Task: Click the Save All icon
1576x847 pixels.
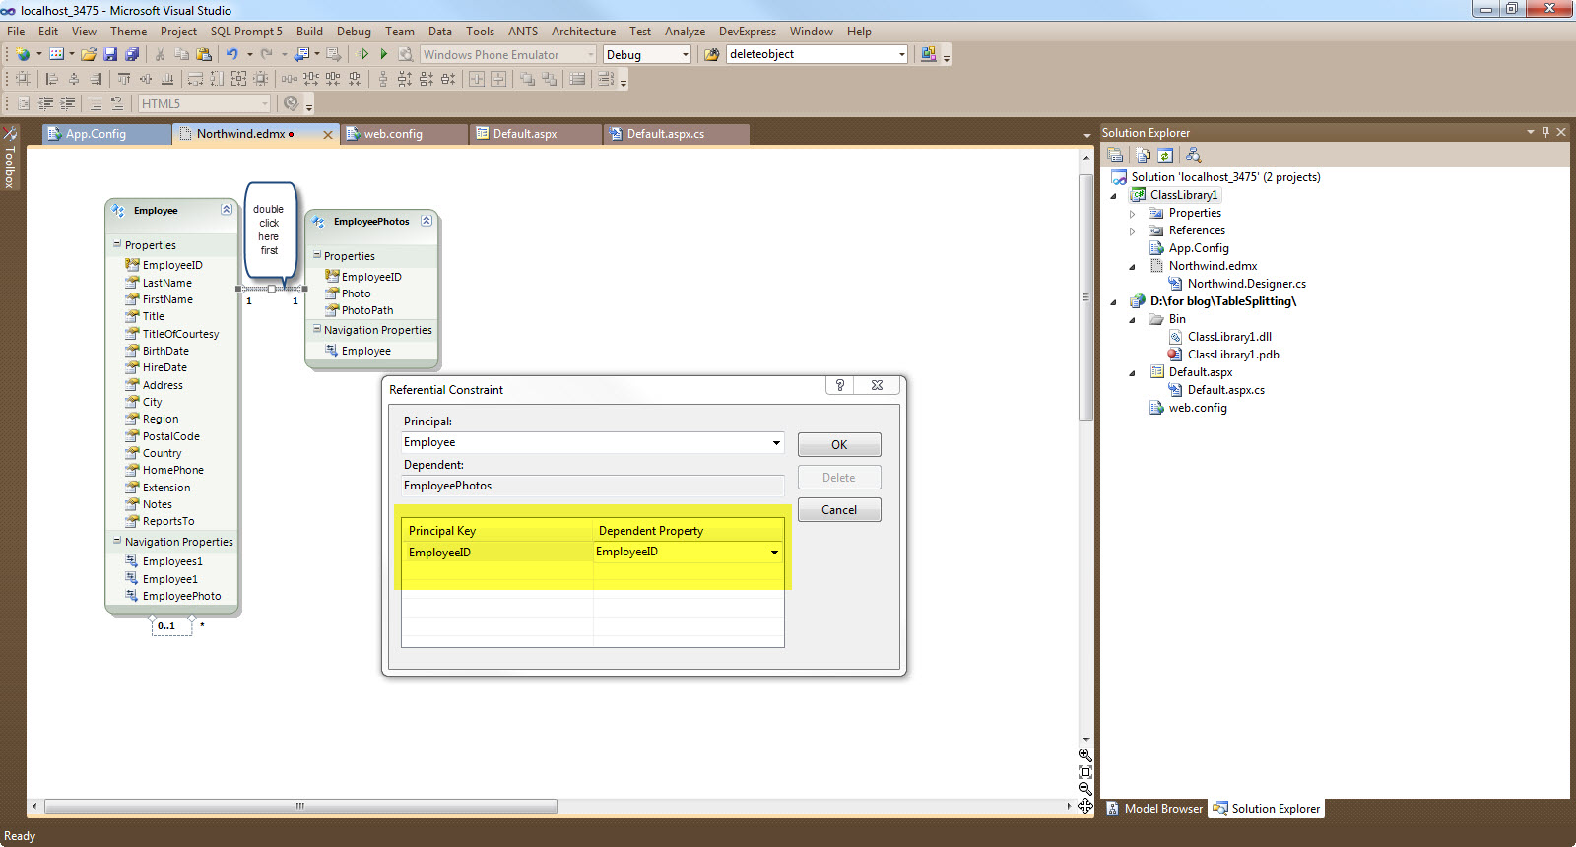Action: pos(132,54)
